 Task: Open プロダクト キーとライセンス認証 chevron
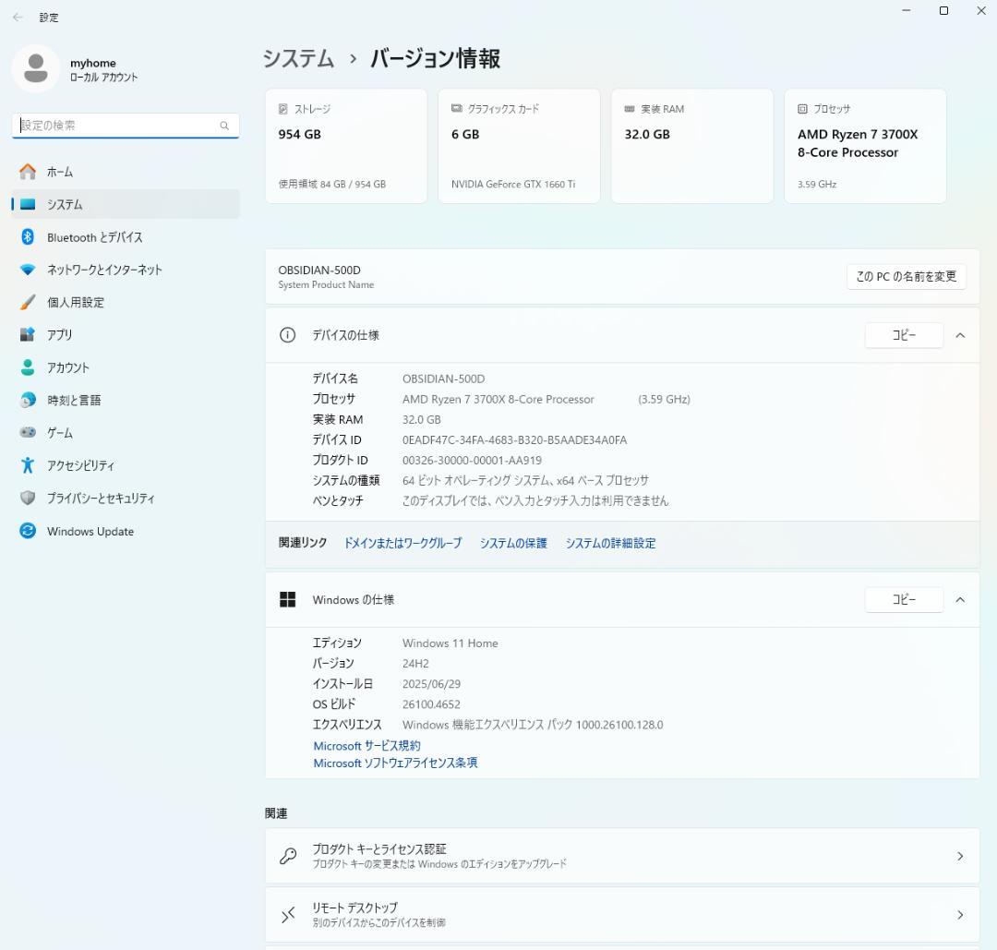[x=960, y=856]
